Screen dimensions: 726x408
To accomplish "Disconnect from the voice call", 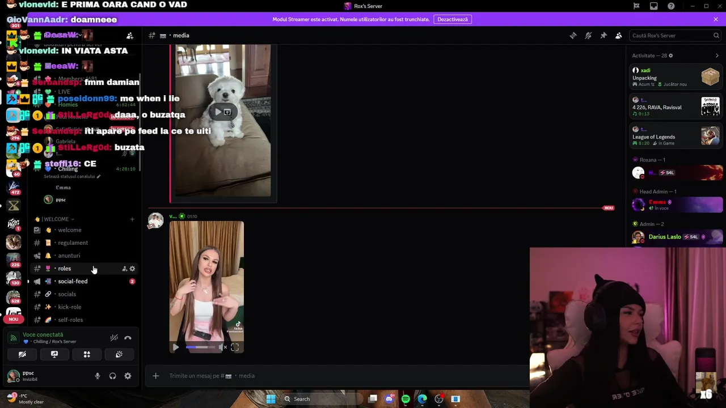I will (x=128, y=338).
